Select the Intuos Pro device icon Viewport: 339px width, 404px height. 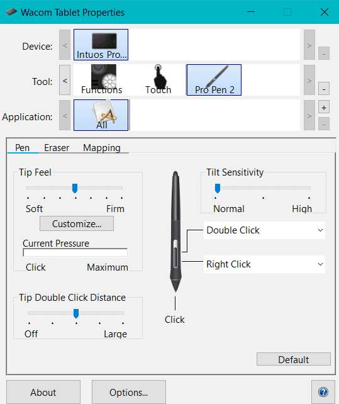tap(101, 45)
